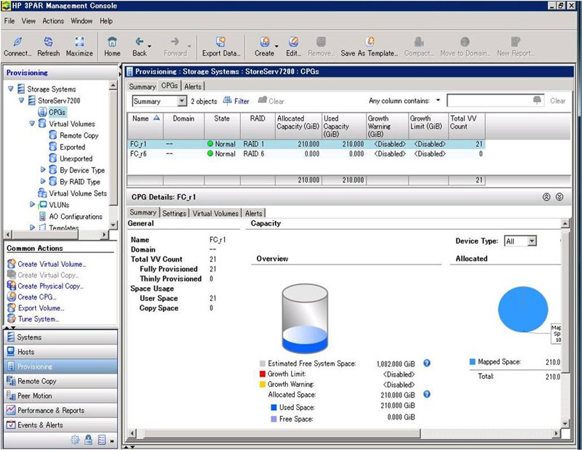Expand details with the double down arrow icon
Image resolution: width=582 pixels, height=450 pixels.
[x=559, y=197]
